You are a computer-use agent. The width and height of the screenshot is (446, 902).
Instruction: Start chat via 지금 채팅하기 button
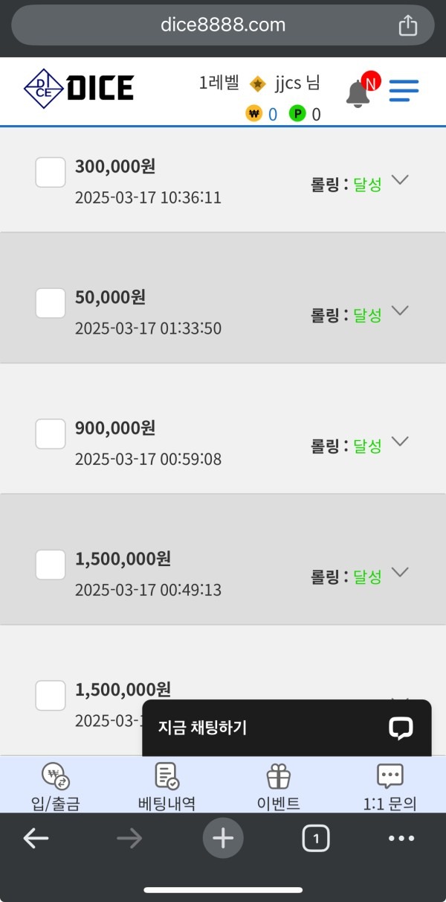click(x=284, y=728)
